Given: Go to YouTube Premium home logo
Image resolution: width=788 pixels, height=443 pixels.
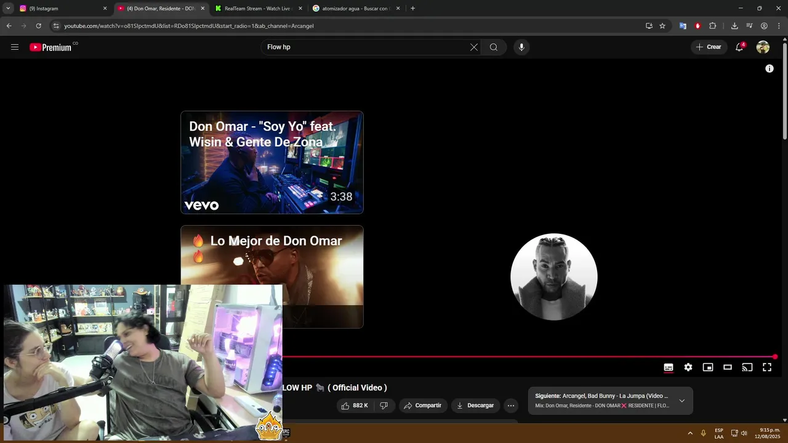Looking at the screenshot, I should [50, 47].
